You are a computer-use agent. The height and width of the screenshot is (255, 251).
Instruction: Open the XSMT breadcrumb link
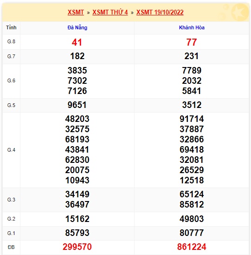76,13
